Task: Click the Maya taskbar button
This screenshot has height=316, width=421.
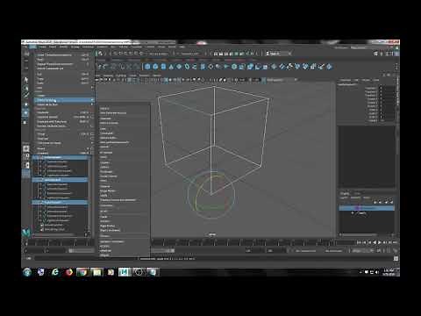Action: (x=125, y=272)
